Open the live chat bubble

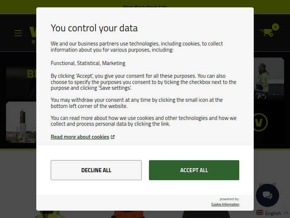click(268, 195)
